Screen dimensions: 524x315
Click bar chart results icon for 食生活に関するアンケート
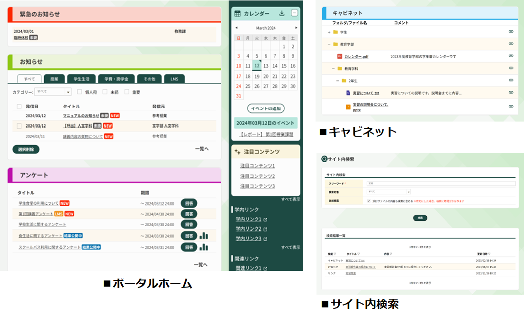coord(204,236)
